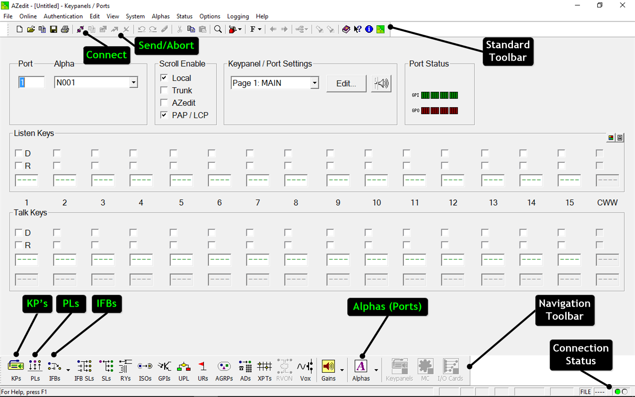Click the blue About info icon
Image resolution: width=635 pixels, height=397 pixels.
pos(369,29)
